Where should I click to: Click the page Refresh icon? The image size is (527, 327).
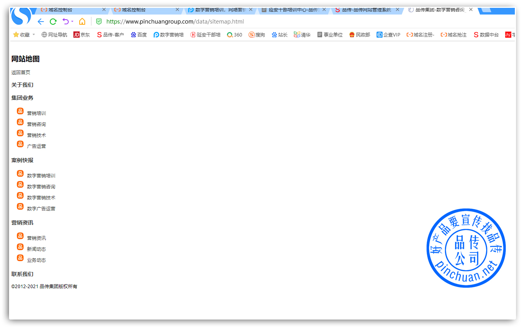53,22
